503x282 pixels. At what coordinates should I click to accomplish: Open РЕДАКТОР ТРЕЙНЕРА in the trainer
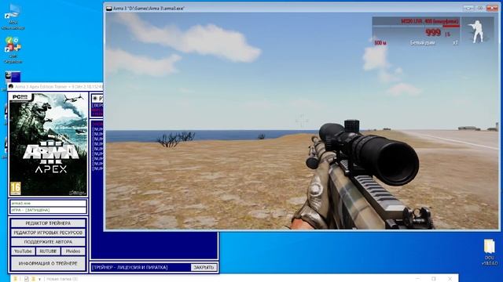click(x=48, y=223)
